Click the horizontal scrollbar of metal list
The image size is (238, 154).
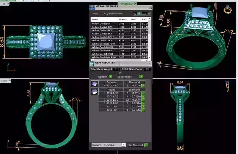click(x=119, y=60)
